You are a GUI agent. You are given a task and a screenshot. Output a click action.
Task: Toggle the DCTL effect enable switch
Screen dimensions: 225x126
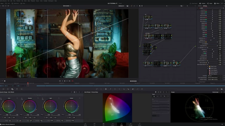pos(199,8)
